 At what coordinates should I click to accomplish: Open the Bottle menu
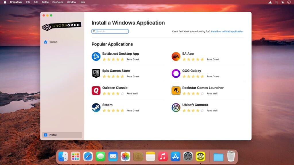(x=45, y=2)
